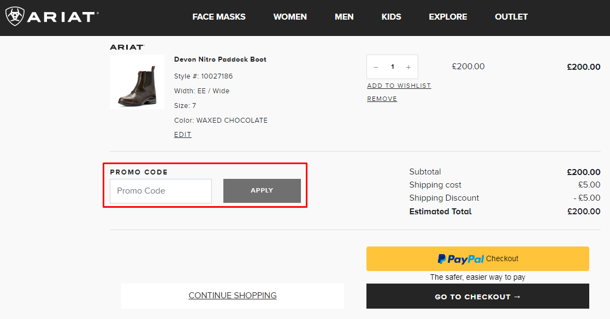610x319 pixels.
Task: Click the Ariat shield logo in header
Action: (15, 16)
